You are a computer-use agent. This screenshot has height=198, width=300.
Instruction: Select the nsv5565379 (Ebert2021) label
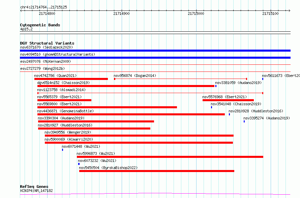tap(59, 97)
